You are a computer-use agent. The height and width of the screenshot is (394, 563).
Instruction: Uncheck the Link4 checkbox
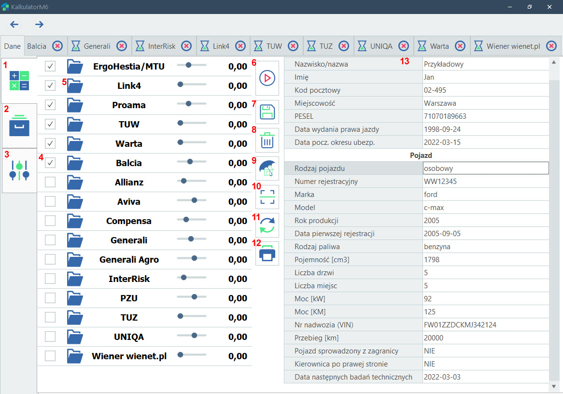[x=50, y=85]
